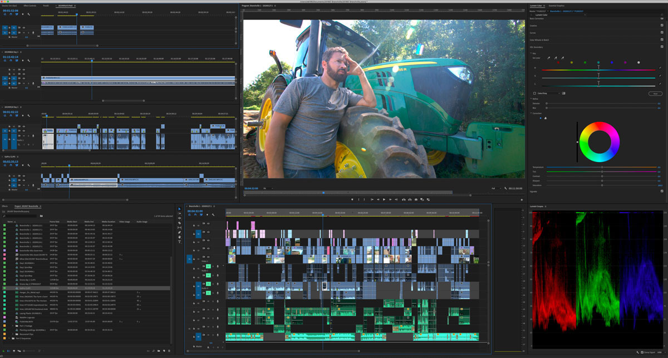668x358 pixels.
Task: Switch Project panel to List View
Action: 9,351
